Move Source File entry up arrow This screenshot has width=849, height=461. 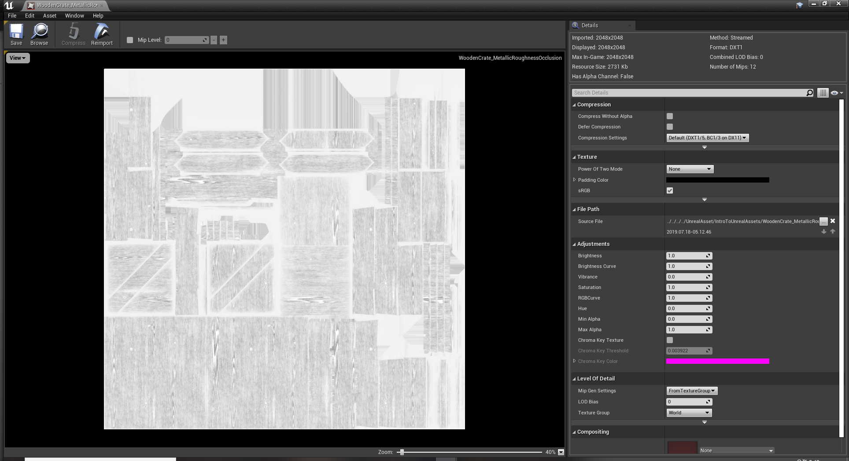point(833,231)
